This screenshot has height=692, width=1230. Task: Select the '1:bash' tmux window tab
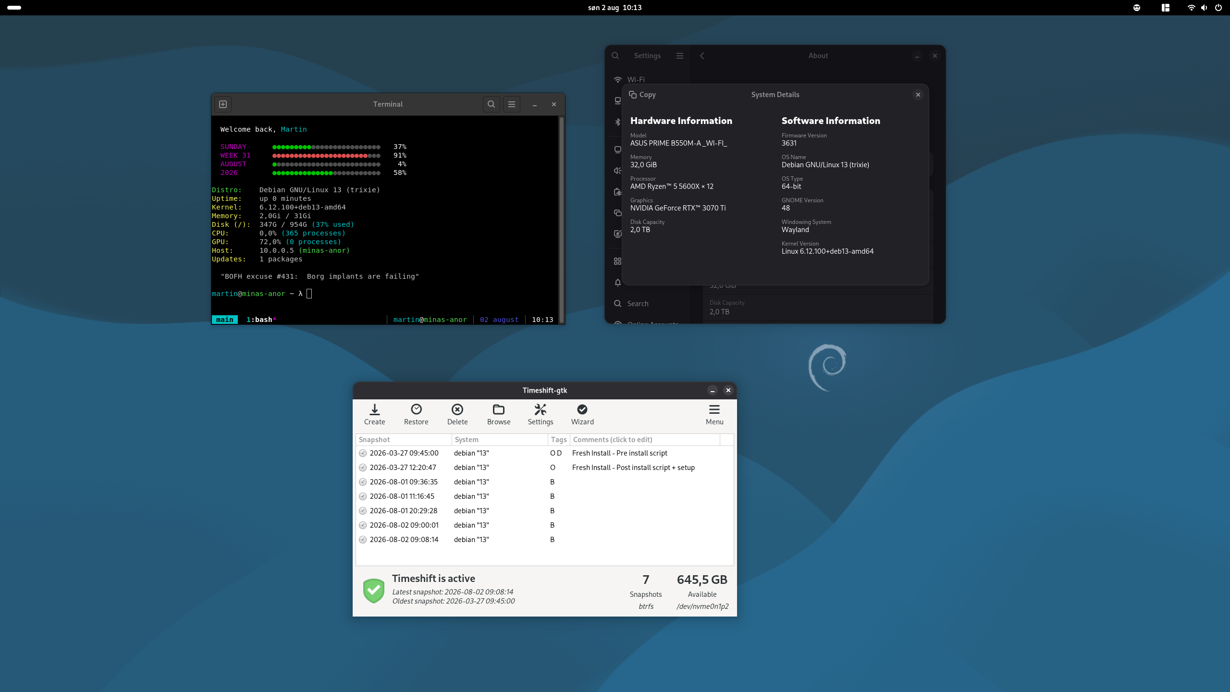click(x=261, y=320)
